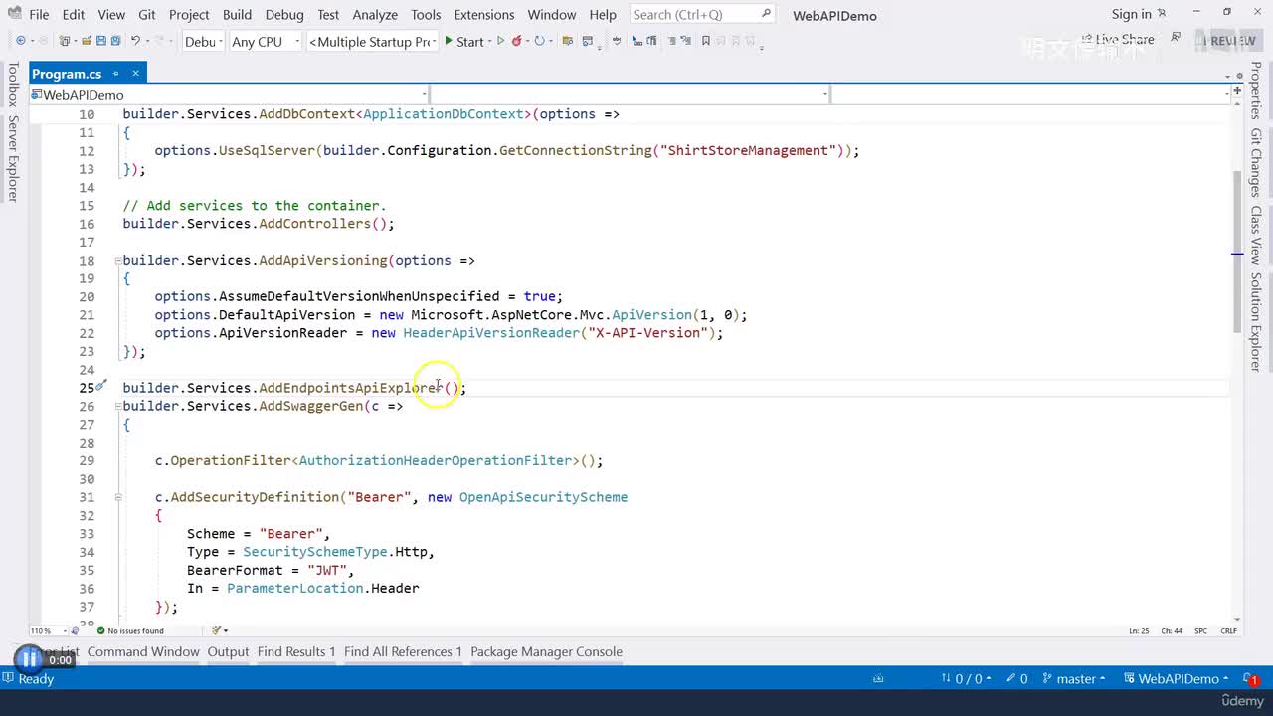Open the Find All References 1 tab
The width and height of the screenshot is (1273, 716).
[403, 651]
